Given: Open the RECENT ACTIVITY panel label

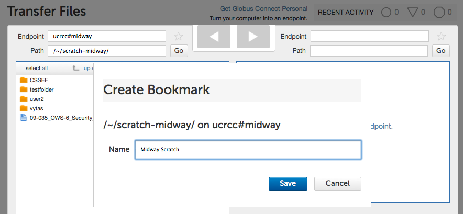Looking at the screenshot, I should 346,13.
